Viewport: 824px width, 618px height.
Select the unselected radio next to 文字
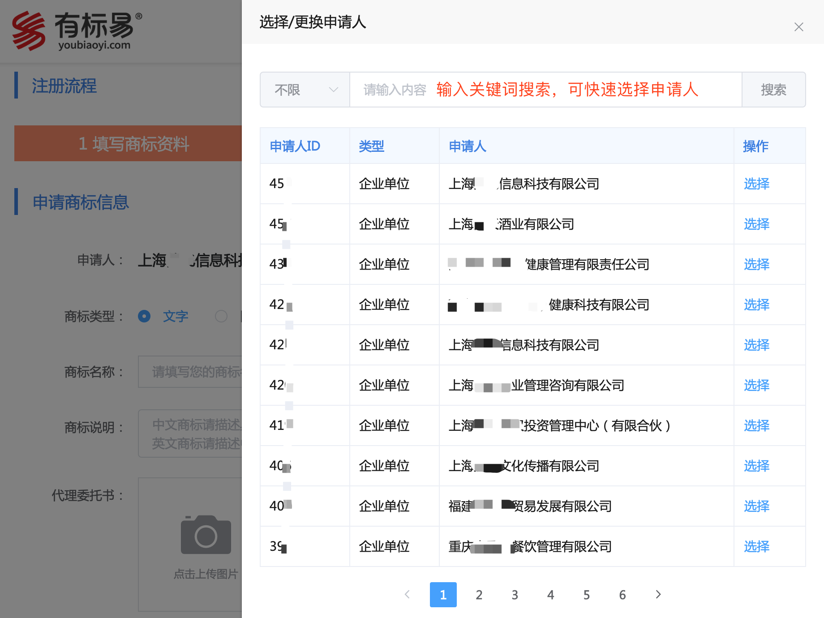(x=221, y=316)
